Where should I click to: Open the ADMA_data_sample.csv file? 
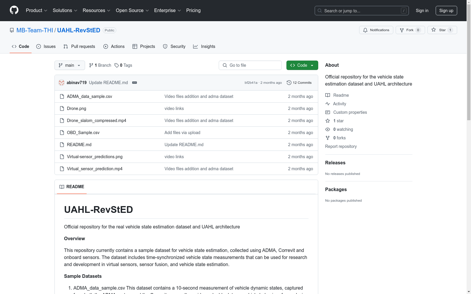click(x=89, y=96)
